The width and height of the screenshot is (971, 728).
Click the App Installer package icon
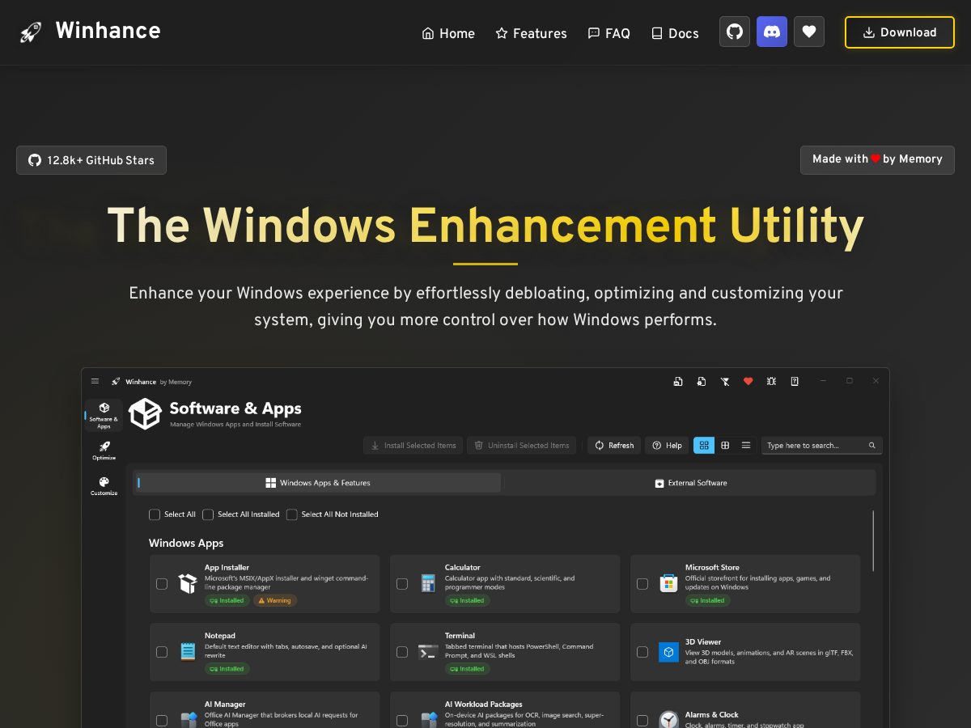(x=188, y=583)
